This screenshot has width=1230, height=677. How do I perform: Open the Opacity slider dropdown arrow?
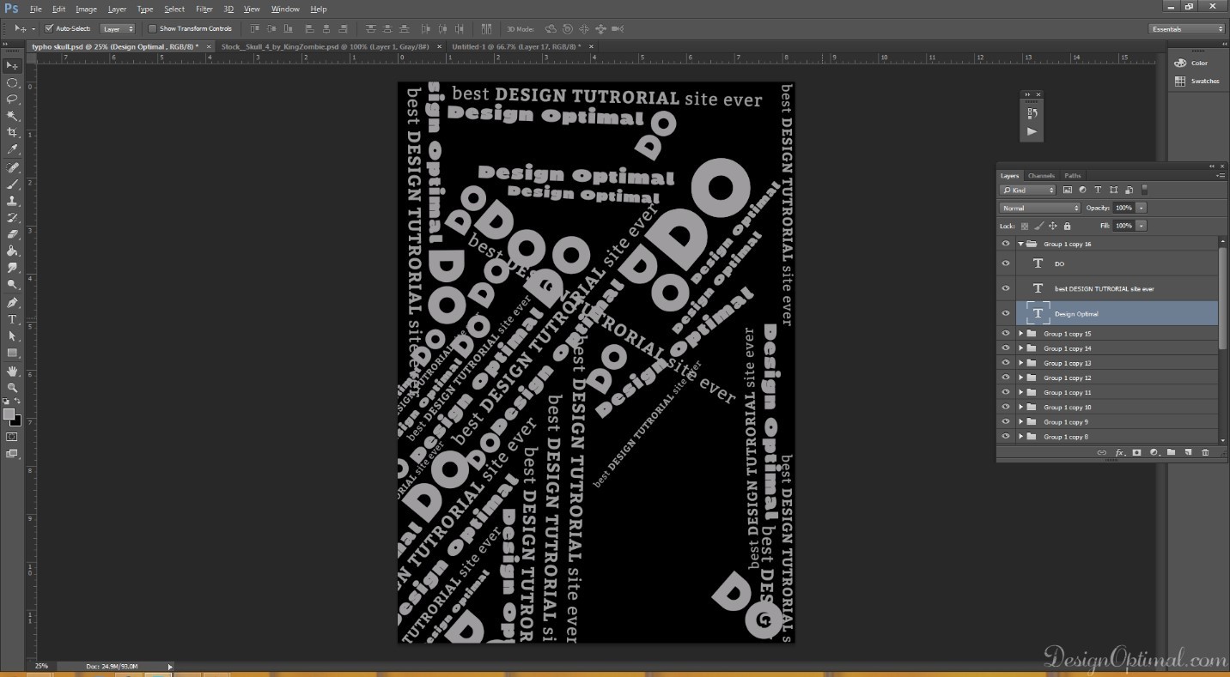(1141, 208)
